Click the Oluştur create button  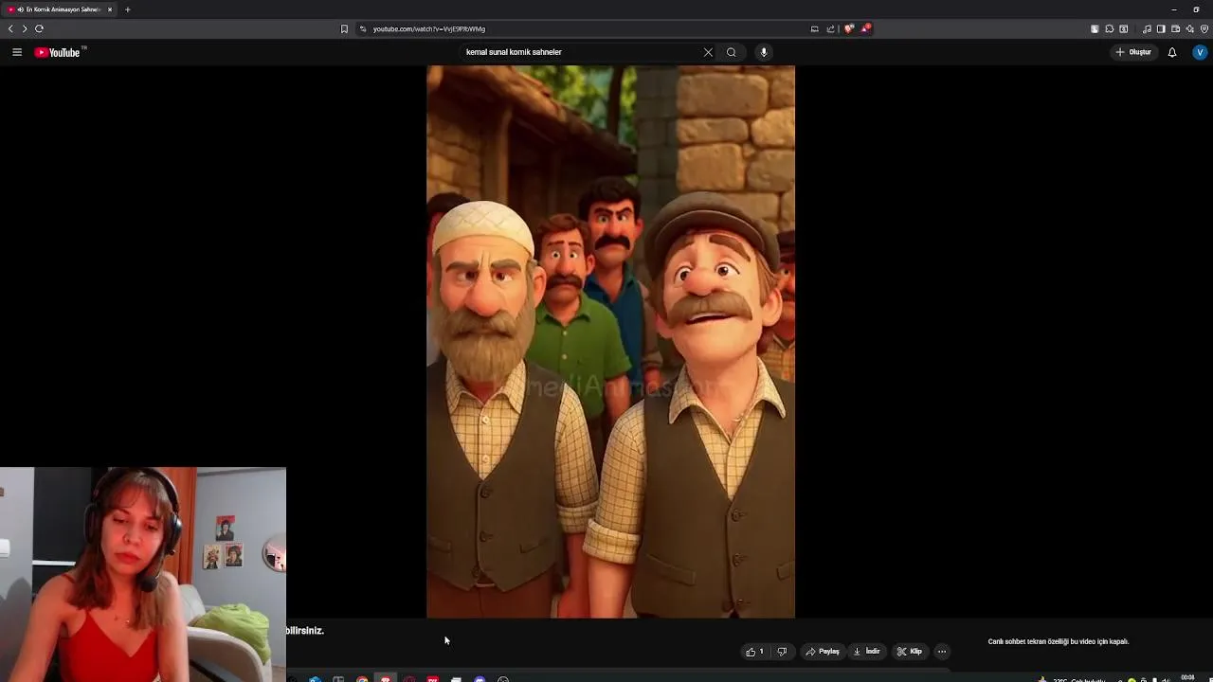tap(1133, 52)
